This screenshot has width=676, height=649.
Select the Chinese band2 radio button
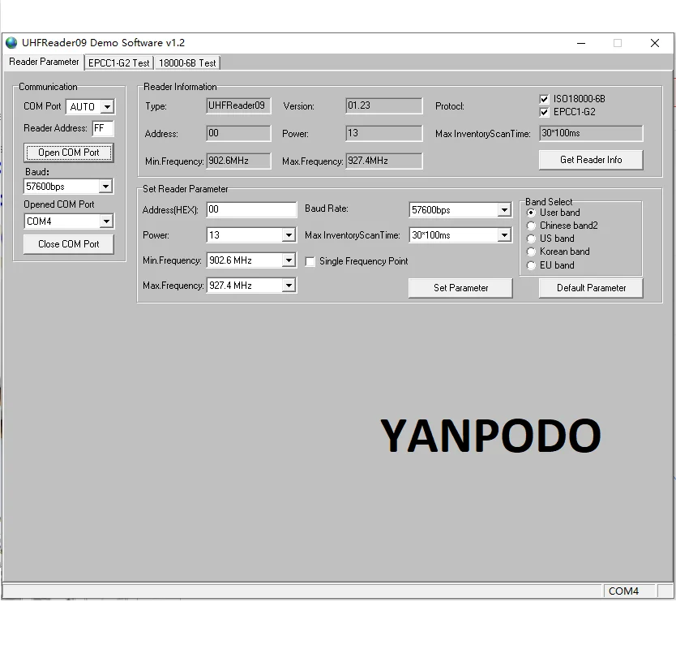531,226
